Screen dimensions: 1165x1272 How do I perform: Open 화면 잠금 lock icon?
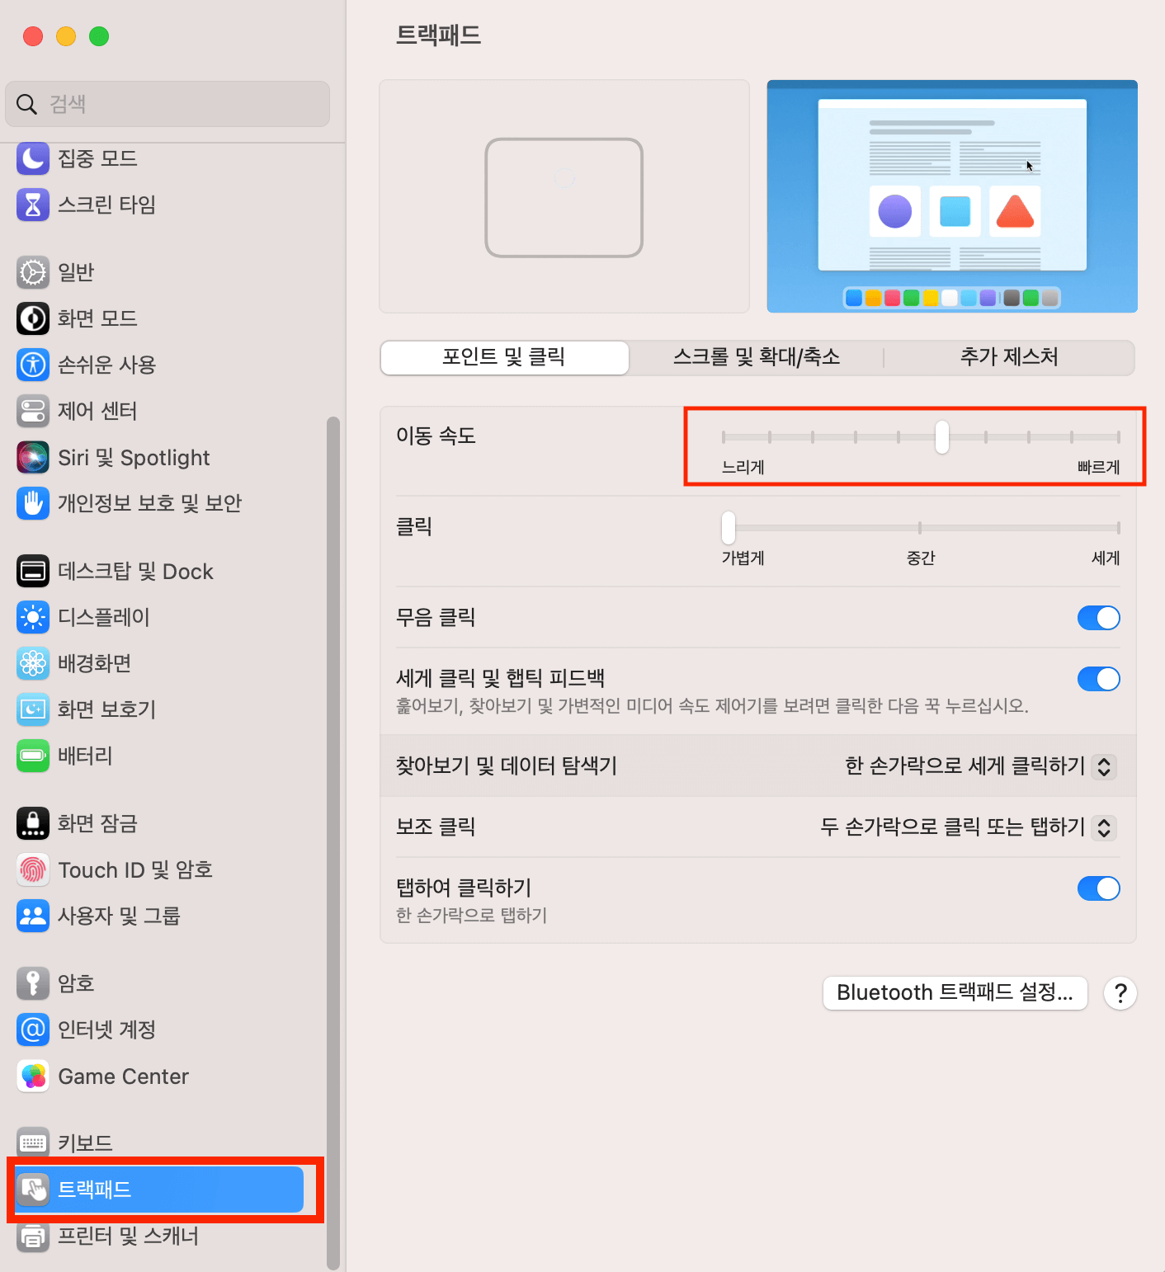[33, 823]
